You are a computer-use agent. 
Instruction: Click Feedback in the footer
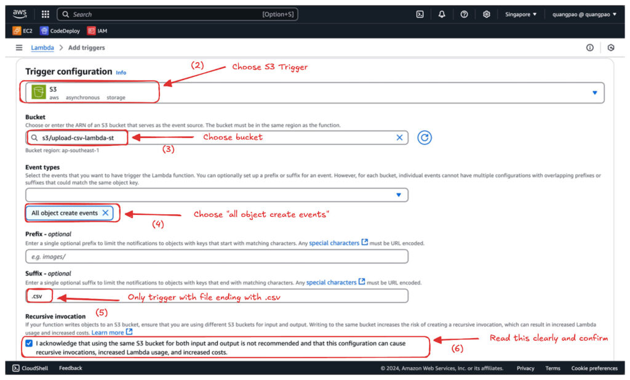(70, 368)
